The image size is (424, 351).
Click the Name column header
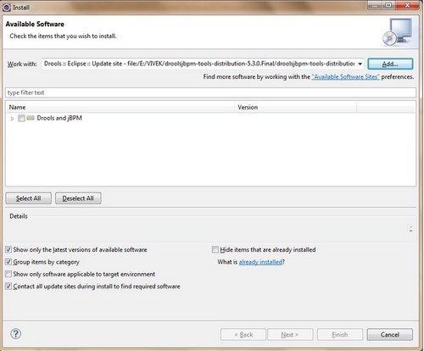[120, 107]
